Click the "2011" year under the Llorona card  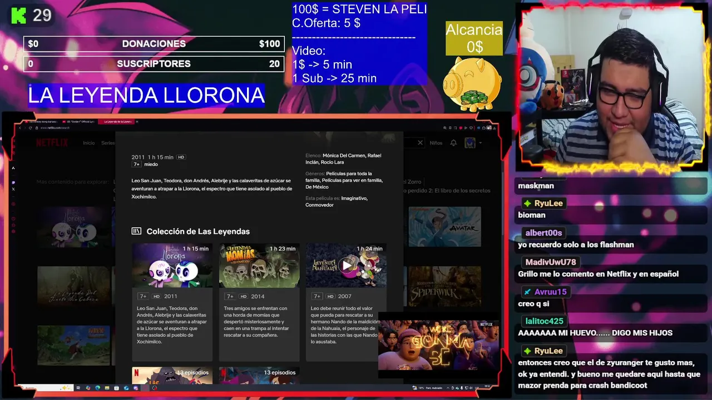tap(170, 297)
